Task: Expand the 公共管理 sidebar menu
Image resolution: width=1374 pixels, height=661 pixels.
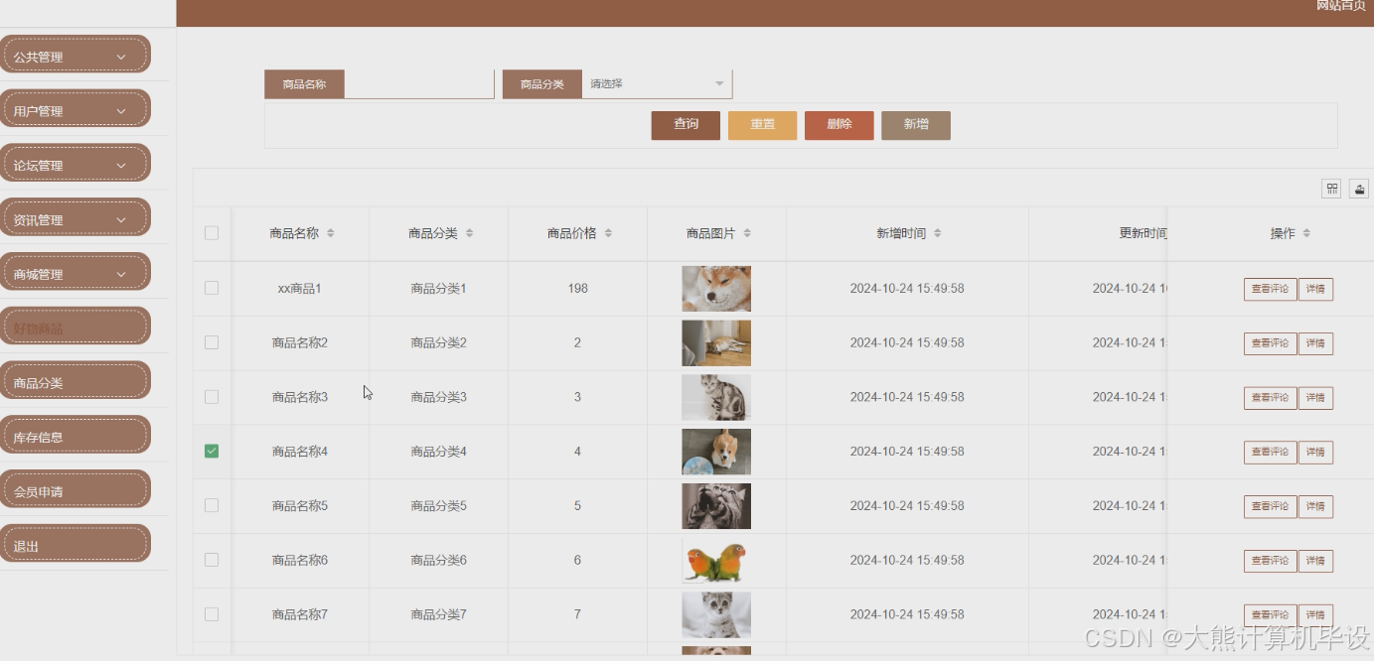Action: (x=74, y=57)
